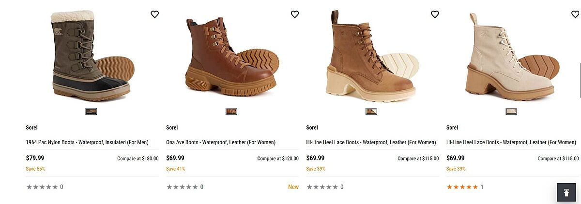Choose the cream swatch under beige Hi-Line boots
This screenshot has width=581, height=204.
point(511,111)
